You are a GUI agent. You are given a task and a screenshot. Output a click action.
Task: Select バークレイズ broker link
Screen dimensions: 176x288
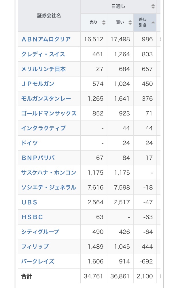point(38,261)
